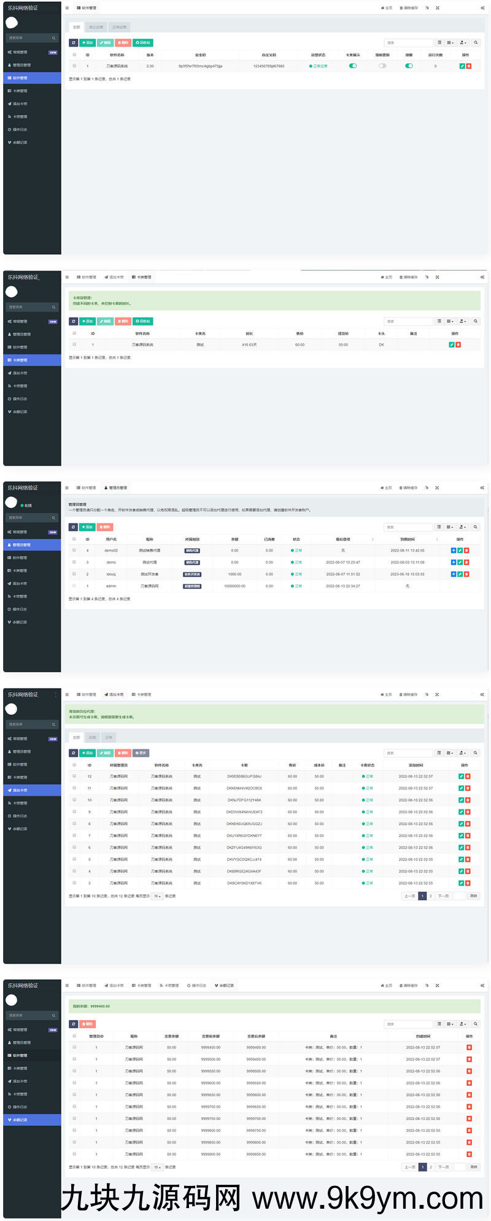Enable the 强制更新 switch in the software row
This screenshot has height=1221, width=491.
[382, 66]
